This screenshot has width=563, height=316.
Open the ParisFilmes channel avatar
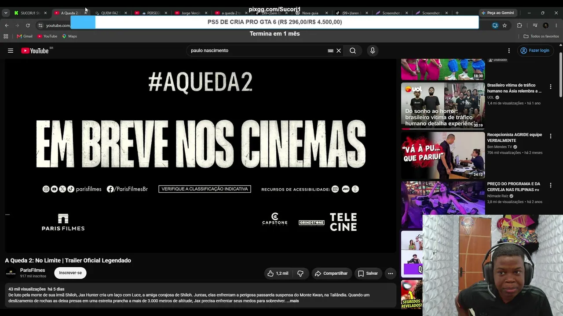point(11,273)
